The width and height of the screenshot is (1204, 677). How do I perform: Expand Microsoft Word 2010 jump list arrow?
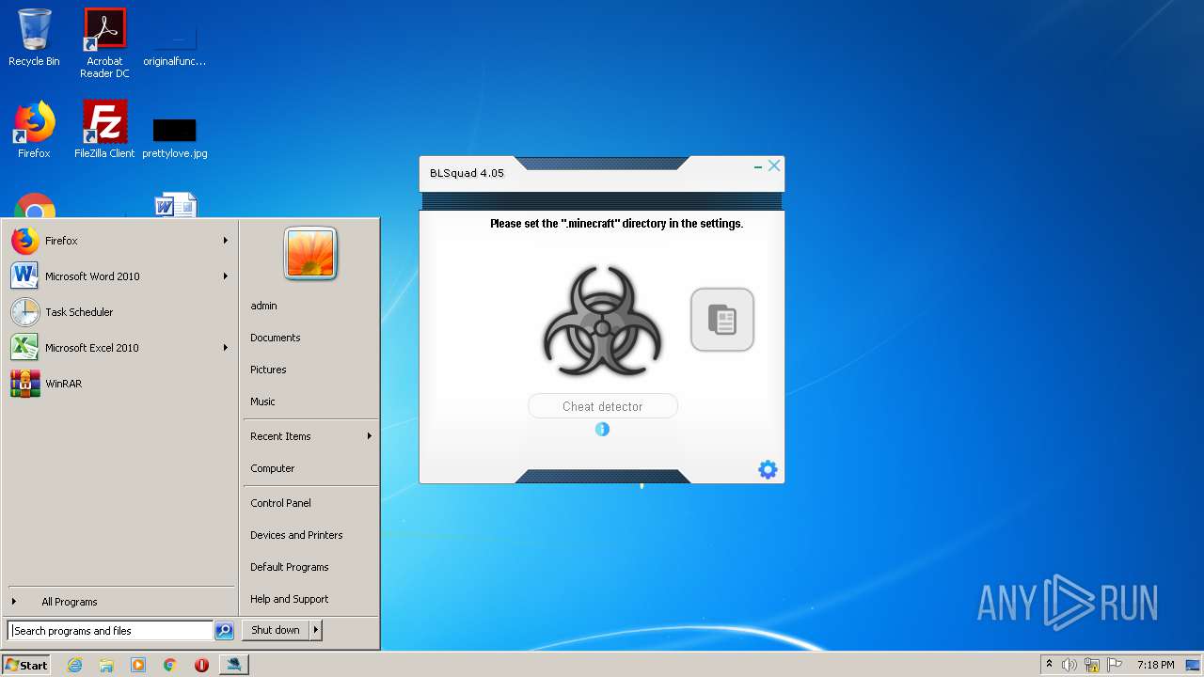point(226,276)
